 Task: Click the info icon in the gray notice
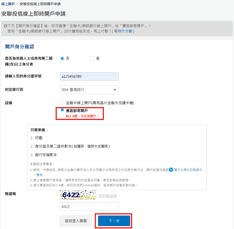pos(5,26)
